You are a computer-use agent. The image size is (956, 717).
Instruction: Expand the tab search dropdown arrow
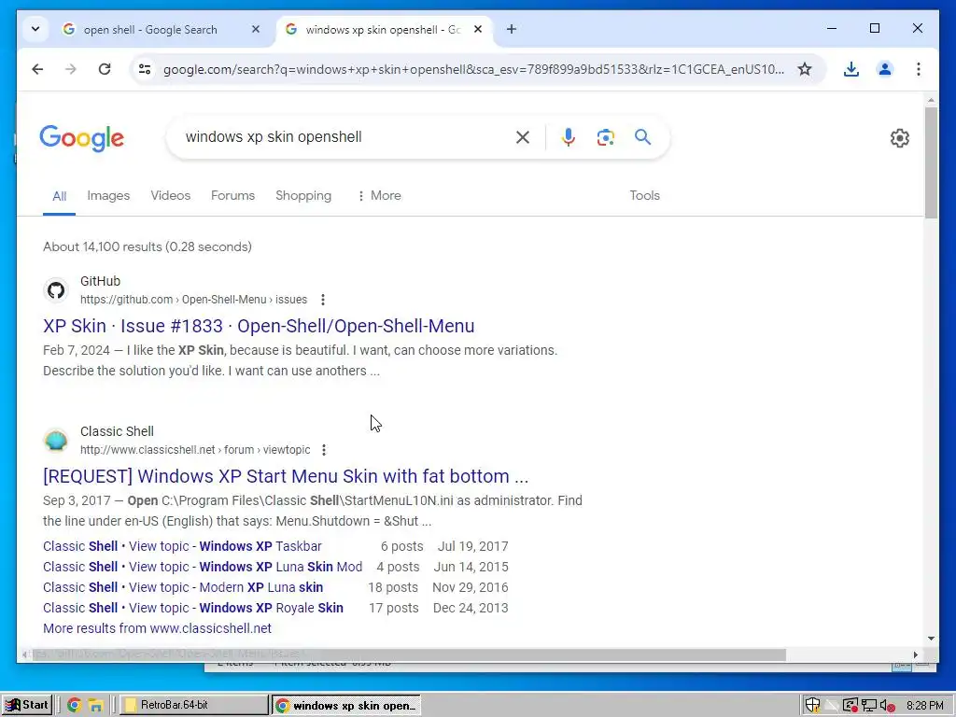point(35,29)
